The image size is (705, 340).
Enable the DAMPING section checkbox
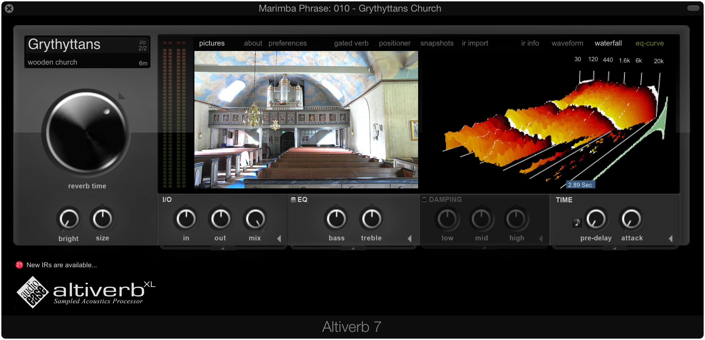click(424, 200)
